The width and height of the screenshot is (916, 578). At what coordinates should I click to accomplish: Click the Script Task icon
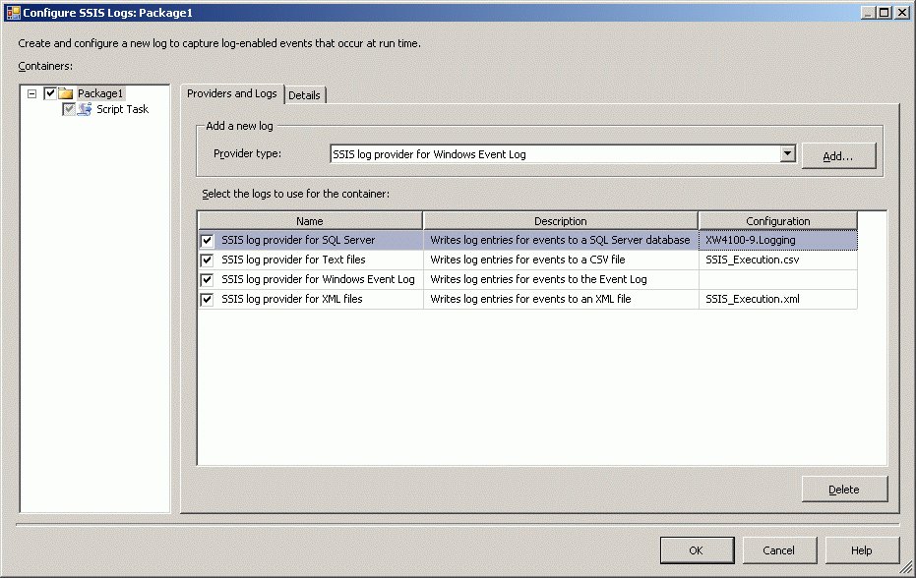[85, 109]
